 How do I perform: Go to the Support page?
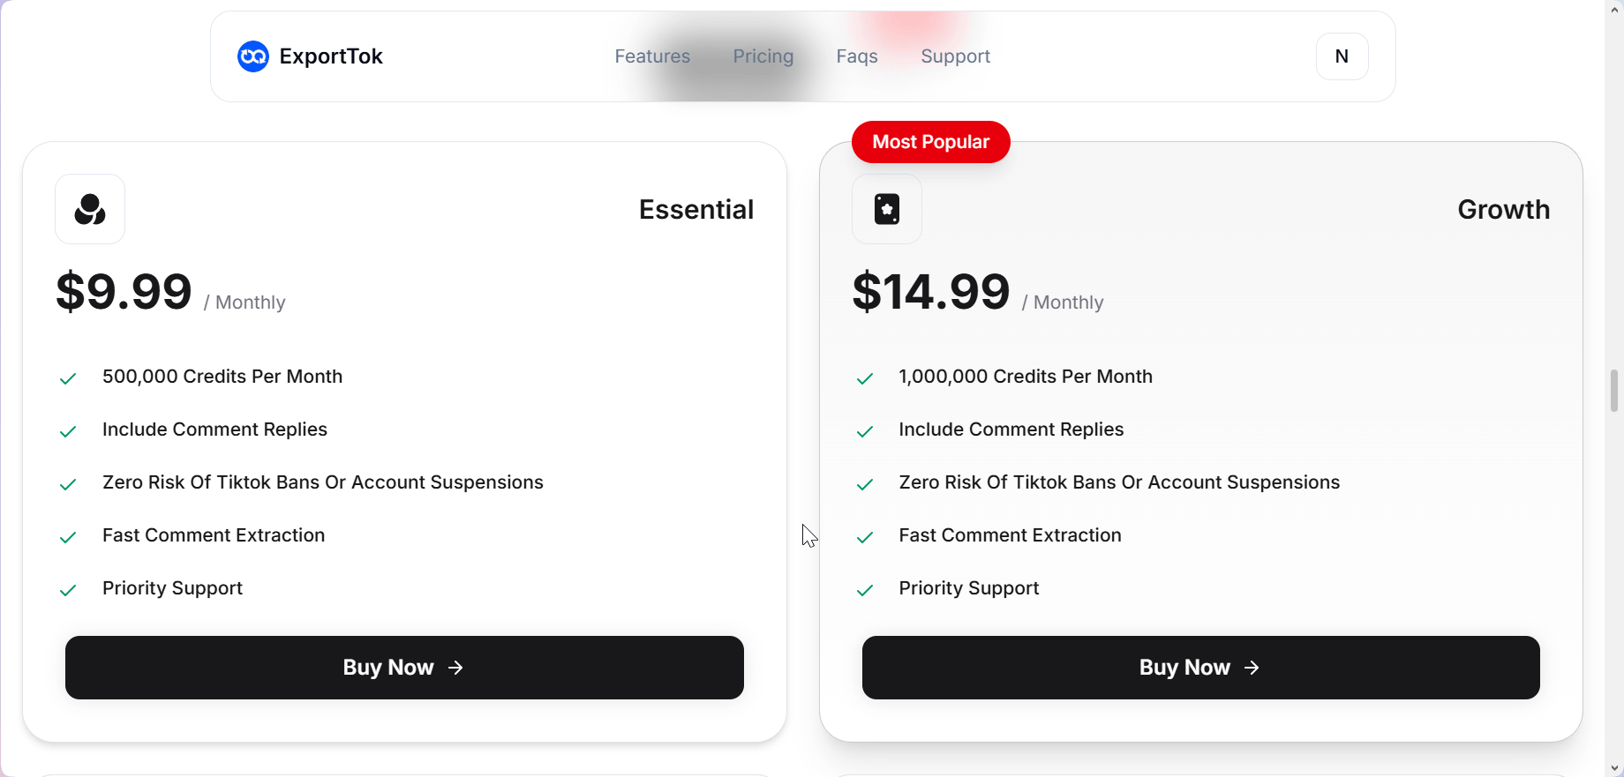pyautogui.click(x=955, y=56)
